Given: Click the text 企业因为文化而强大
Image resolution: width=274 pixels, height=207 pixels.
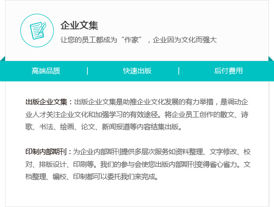Looking at the screenshot, I should [185, 40].
